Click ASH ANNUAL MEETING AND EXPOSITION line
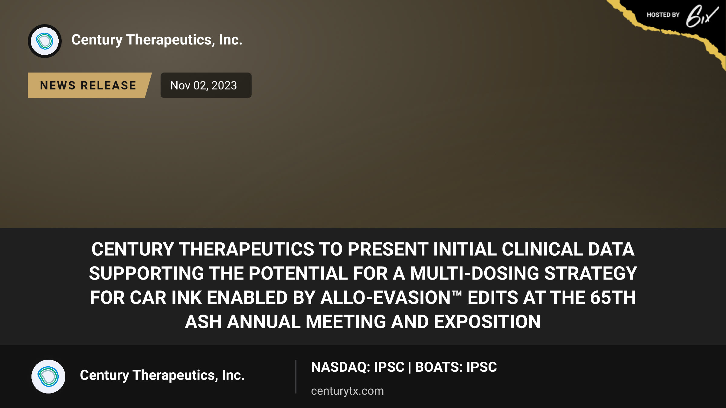This screenshot has width=726, height=408. 363,322
